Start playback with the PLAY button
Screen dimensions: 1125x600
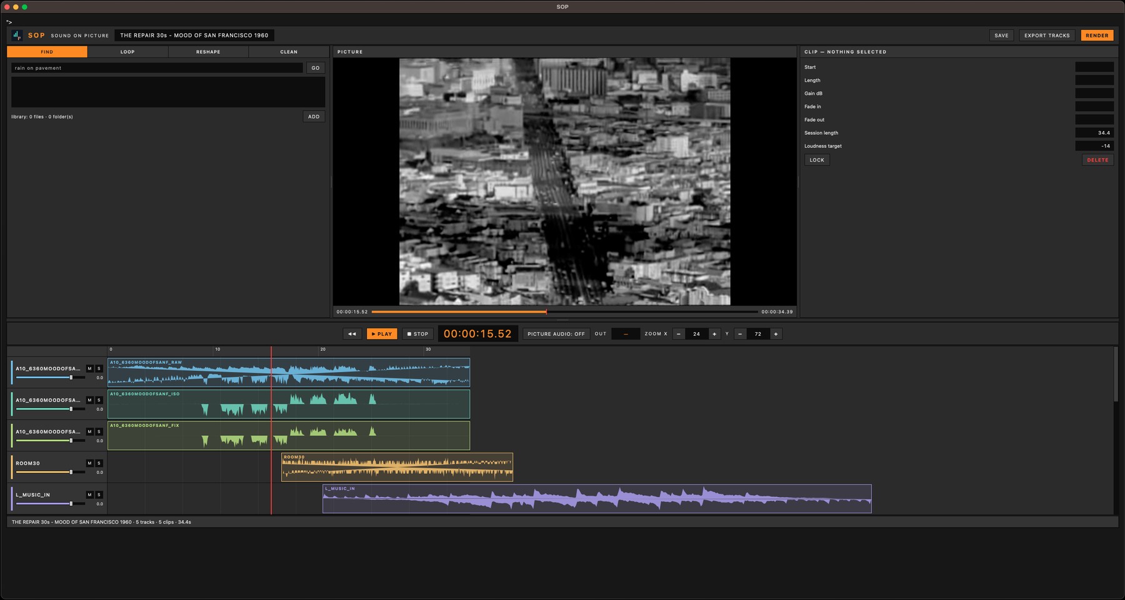click(x=382, y=334)
